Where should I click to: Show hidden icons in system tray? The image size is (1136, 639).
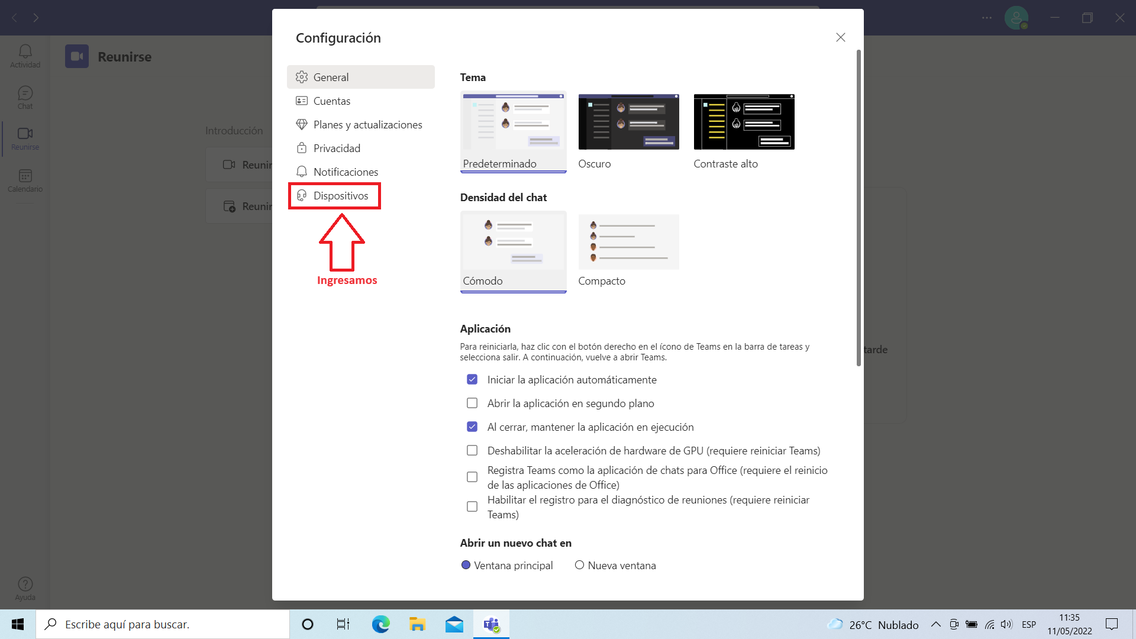pyautogui.click(x=935, y=624)
